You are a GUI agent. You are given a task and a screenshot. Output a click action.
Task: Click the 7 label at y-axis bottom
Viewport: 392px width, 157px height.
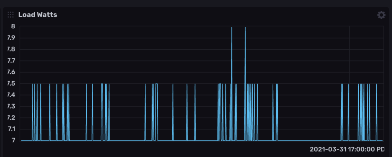coord(13,141)
